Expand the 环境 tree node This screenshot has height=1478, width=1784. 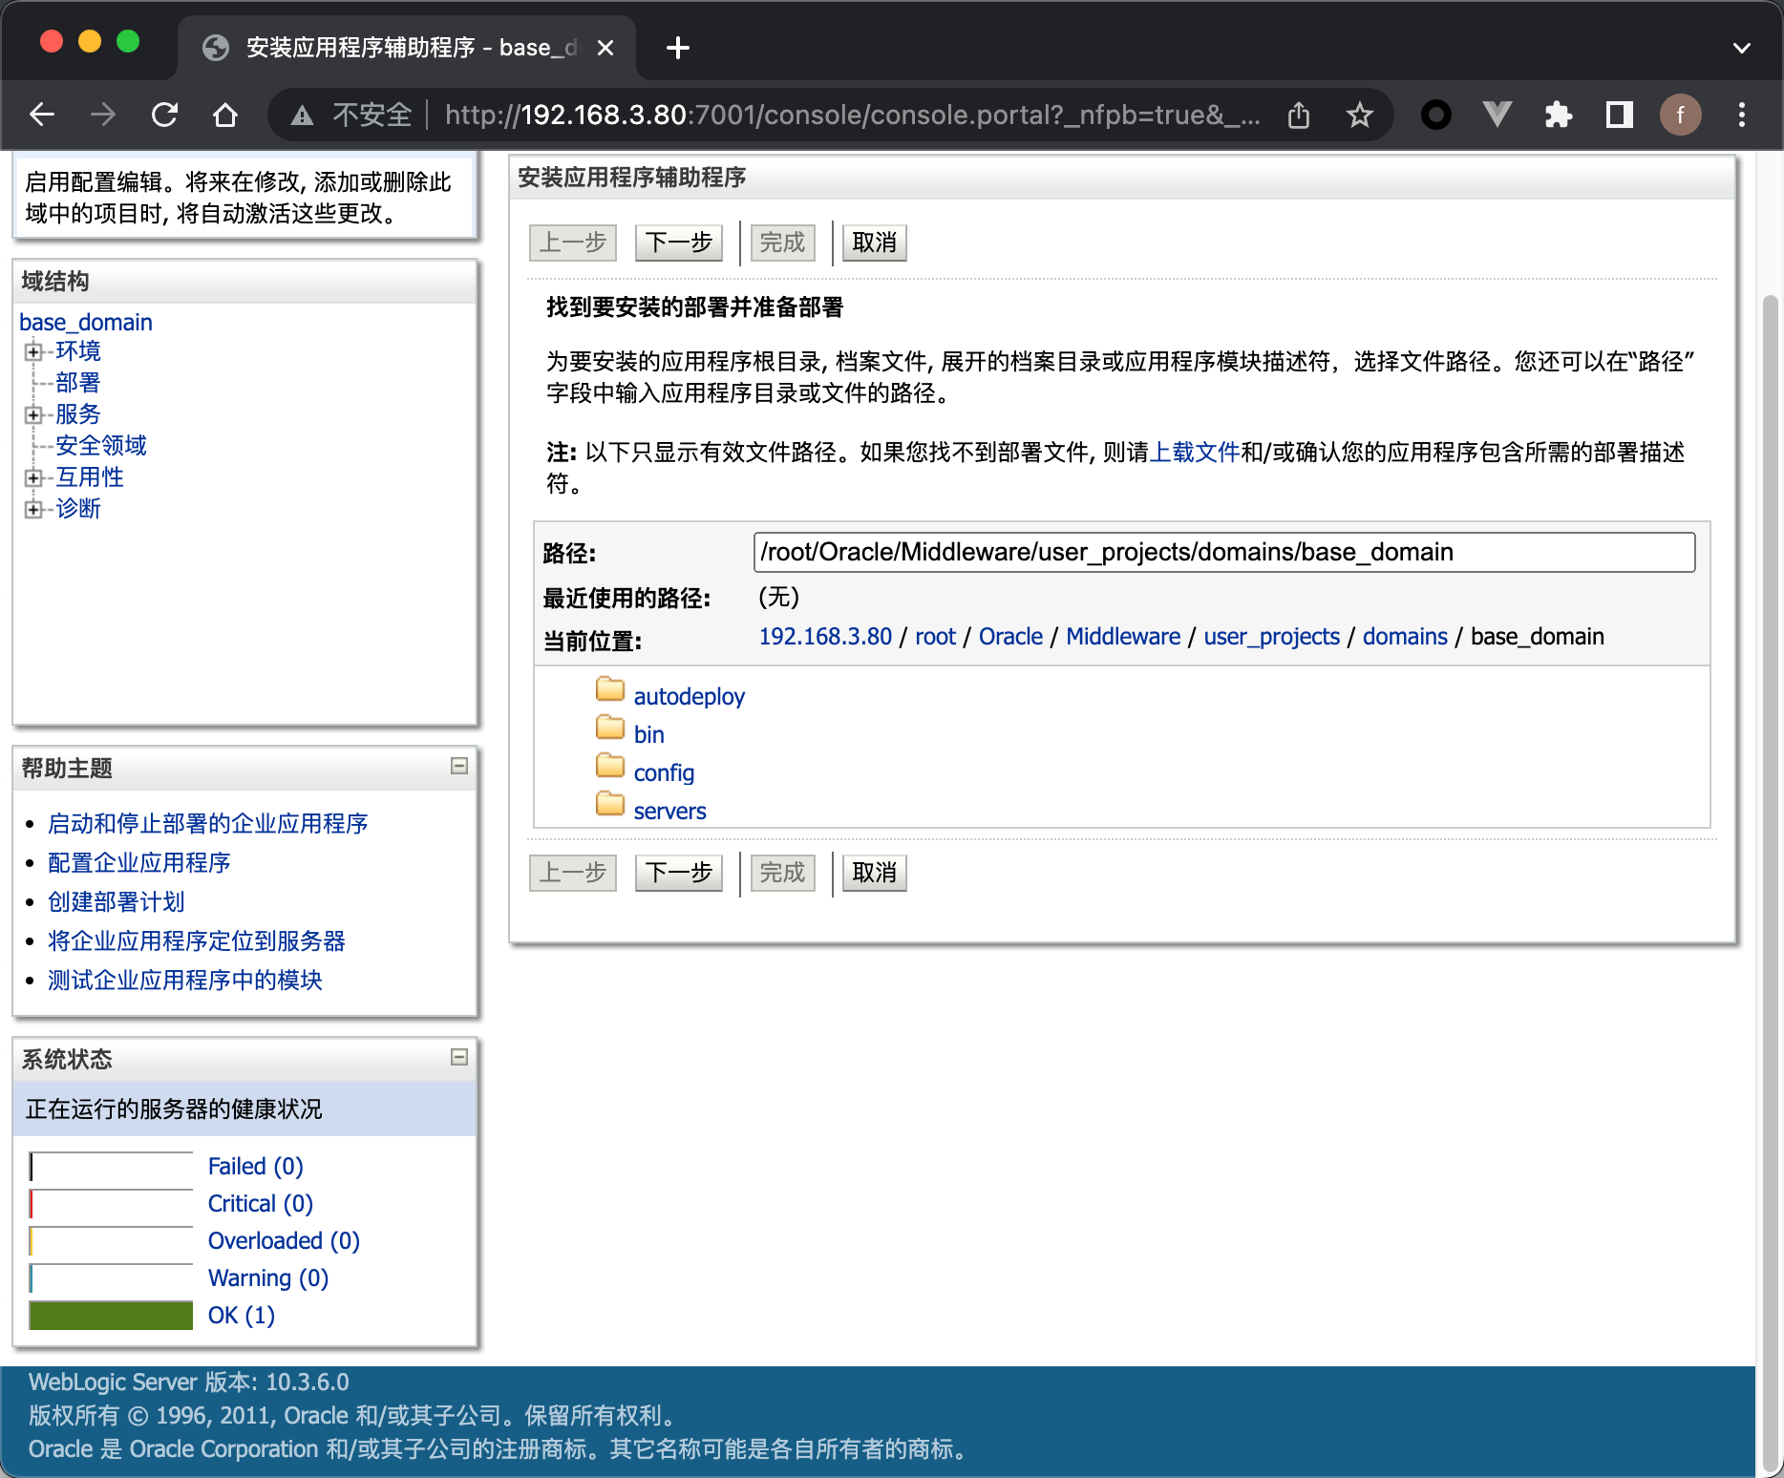[33, 351]
